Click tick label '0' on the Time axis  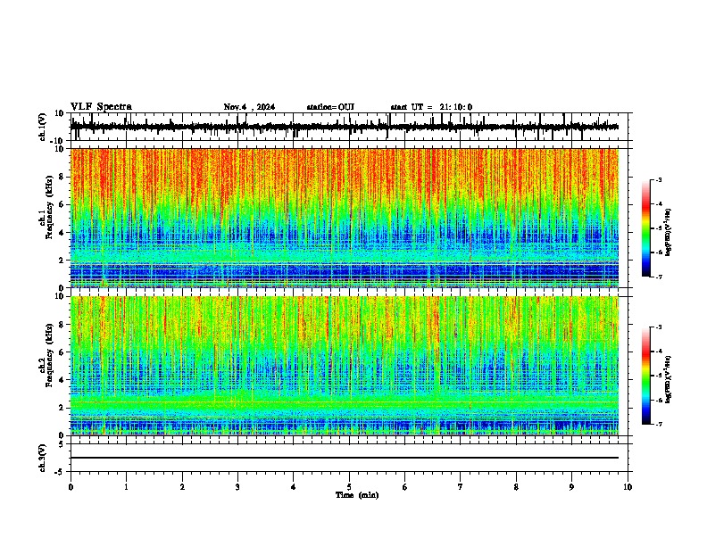point(71,487)
